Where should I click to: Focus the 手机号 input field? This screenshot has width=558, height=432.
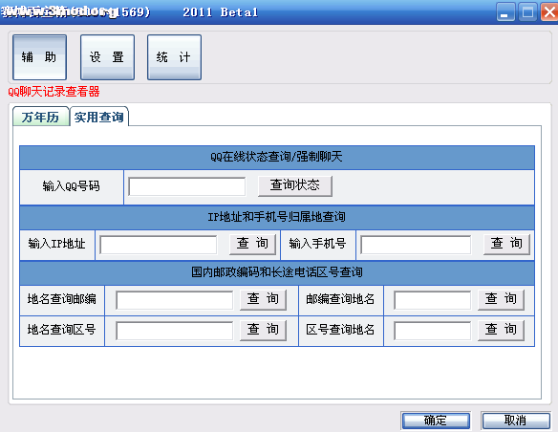click(x=416, y=245)
